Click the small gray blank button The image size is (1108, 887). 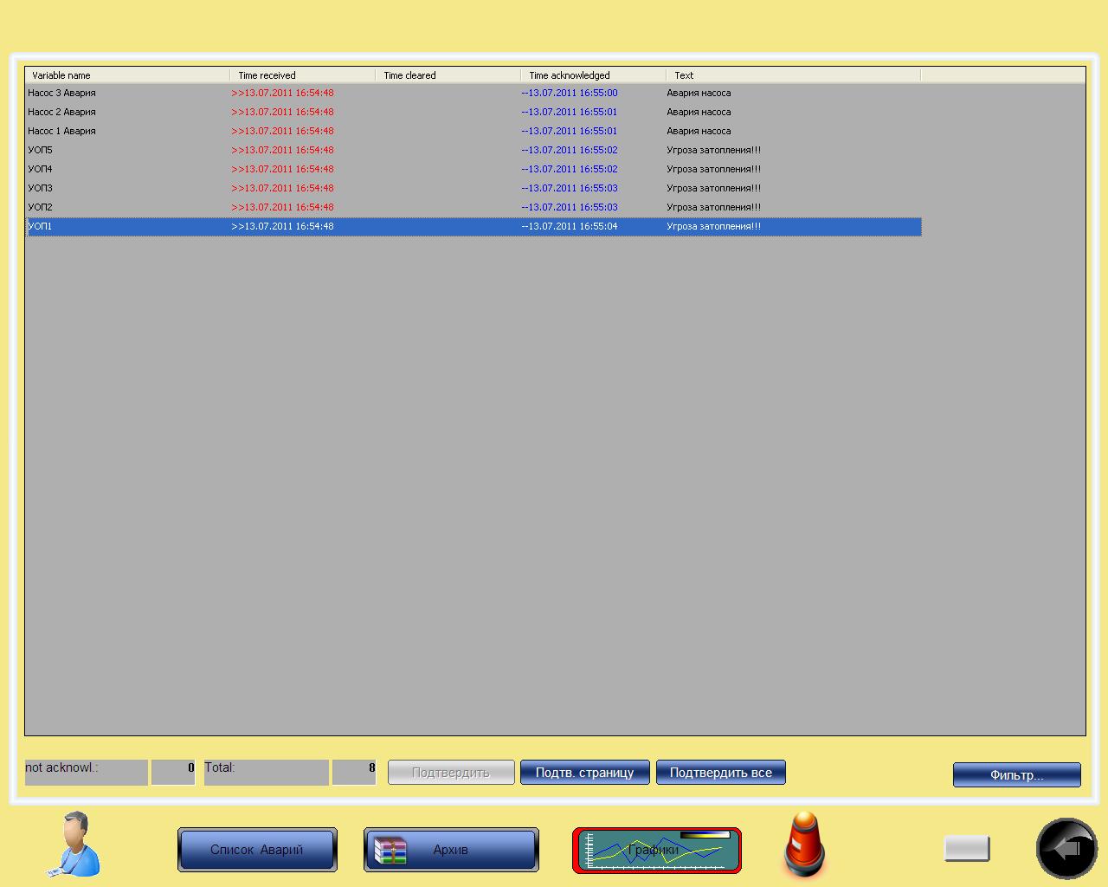[x=966, y=848]
